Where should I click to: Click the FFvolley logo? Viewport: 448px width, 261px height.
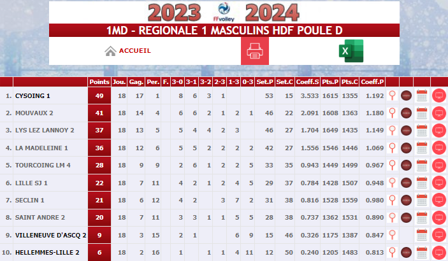pos(224,12)
